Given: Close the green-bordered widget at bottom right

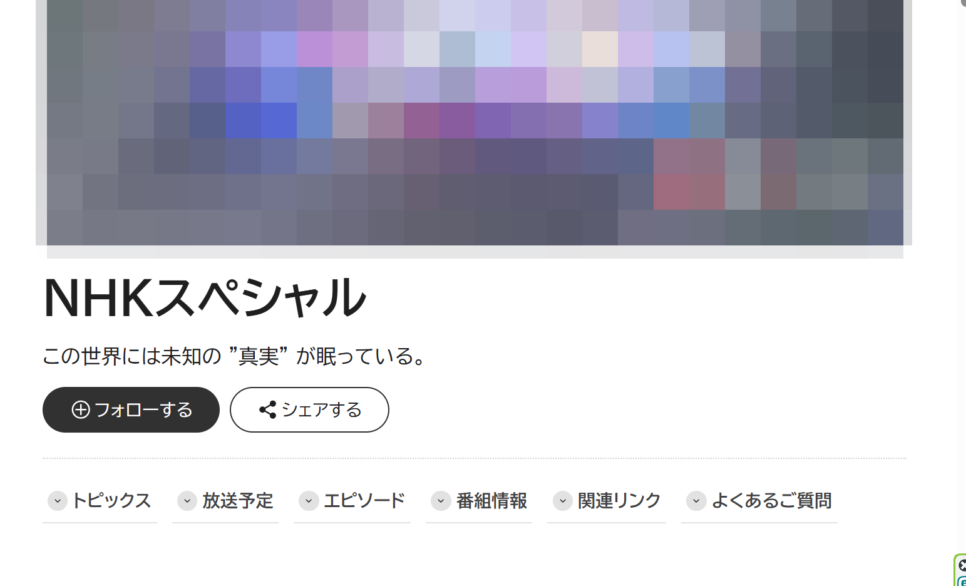Looking at the screenshot, I should (x=962, y=565).
